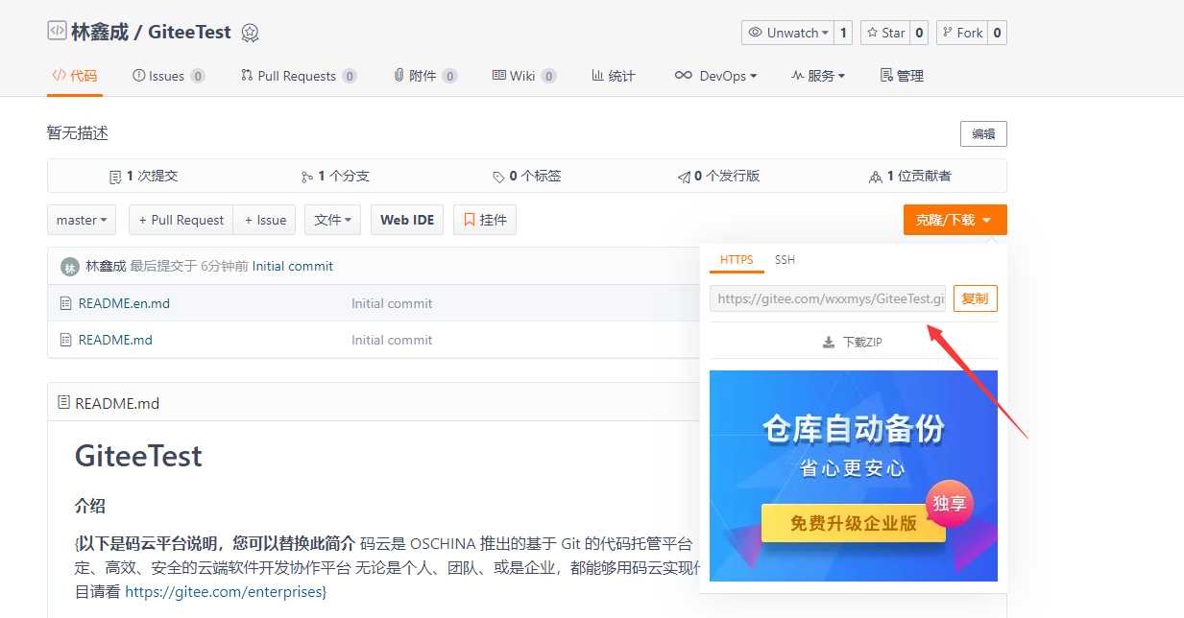Screen dimensions: 1184x618
Task: Click the GiteeTest repository name in title
Action: point(189,32)
